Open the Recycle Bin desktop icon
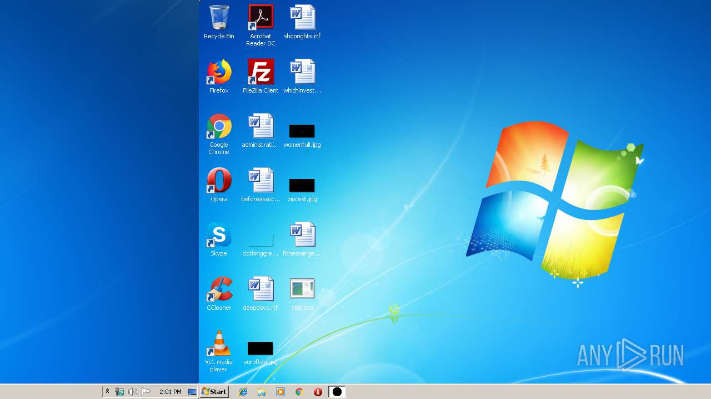The height and width of the screenshot is (399, 711). 219,22
